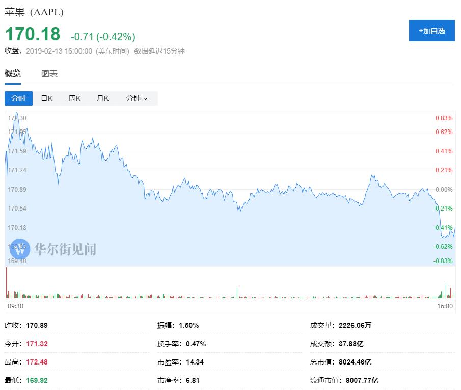Click the 最低 value 169.92

[x=37, y=380]
